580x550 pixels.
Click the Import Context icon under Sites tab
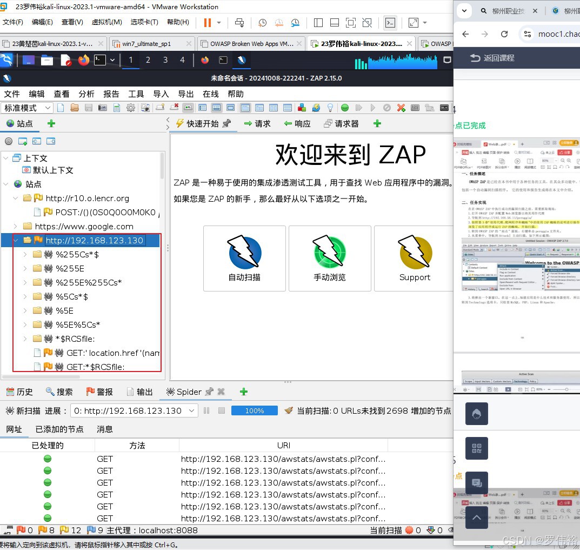point(37,141)
